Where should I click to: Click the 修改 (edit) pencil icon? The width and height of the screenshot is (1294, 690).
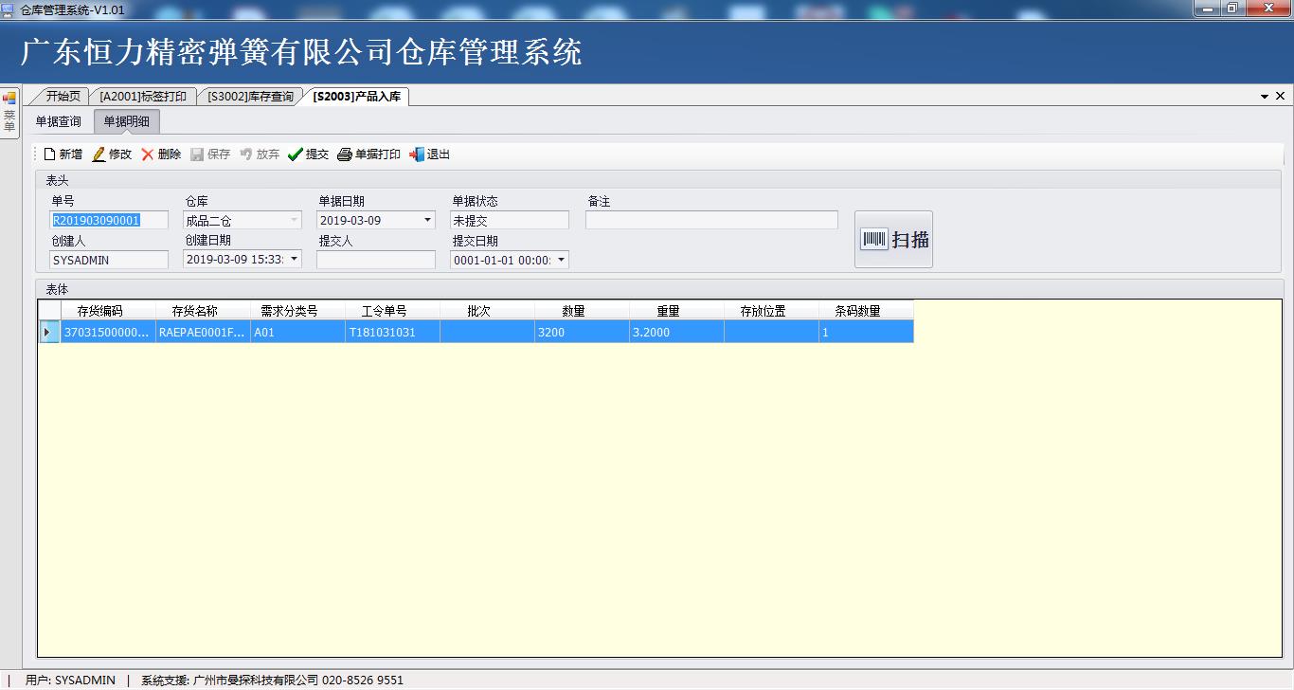pyautogui.click(x=99, y=154)
